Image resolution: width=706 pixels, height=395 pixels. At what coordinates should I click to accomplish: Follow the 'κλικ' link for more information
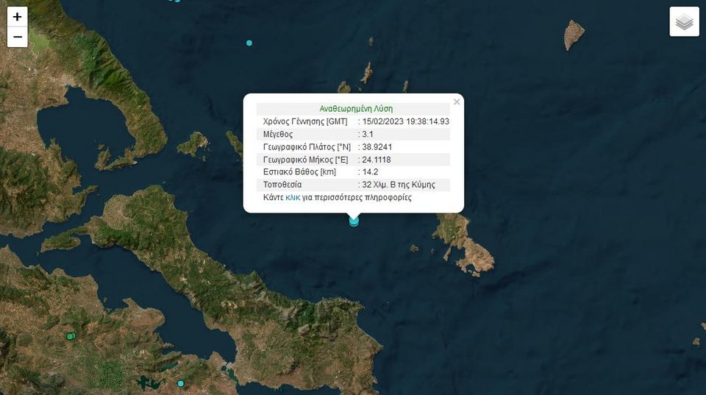click(x=293, y=198)
